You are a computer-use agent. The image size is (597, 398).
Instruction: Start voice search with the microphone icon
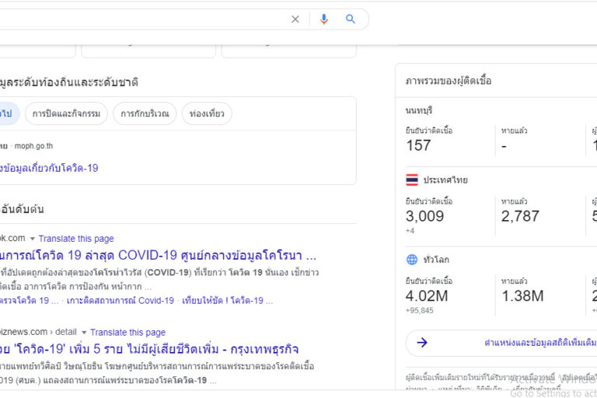point(324,19)
